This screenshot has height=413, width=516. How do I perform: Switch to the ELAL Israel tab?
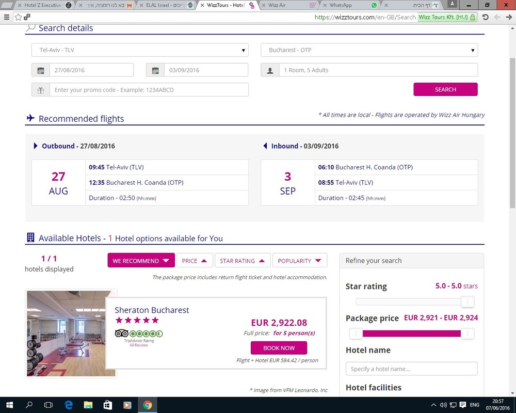click(165, 5)
